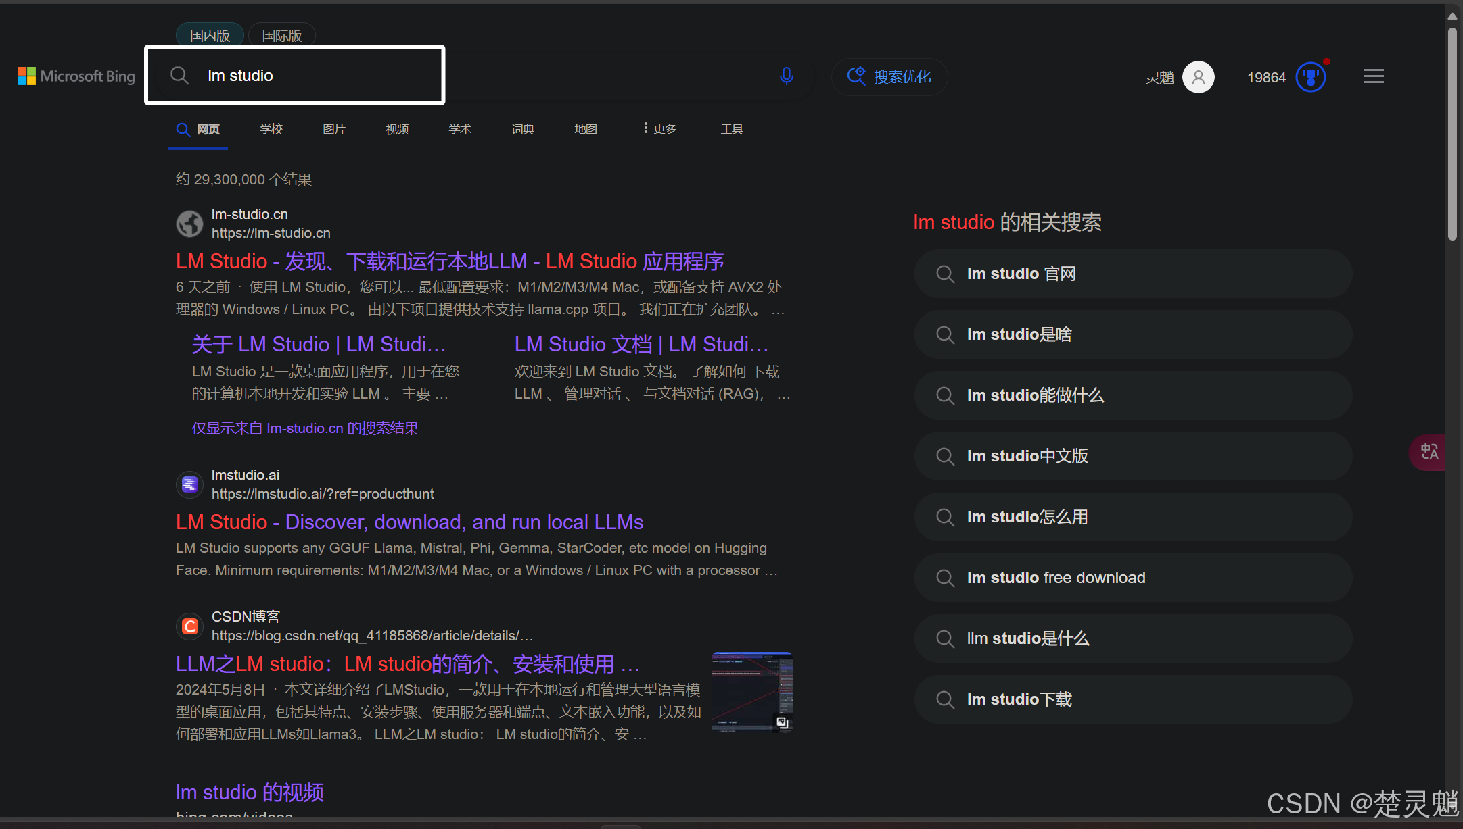This screenshot has height=829, width=1463.
Task: Open the user profile avatar icon
Action: click(1198, 77)
